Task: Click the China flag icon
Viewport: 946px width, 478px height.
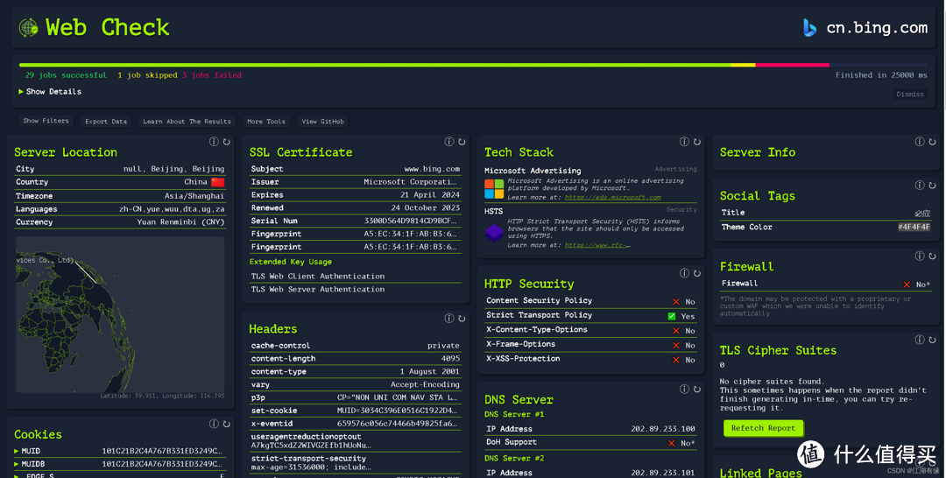Action: click(x=218, y=182)
